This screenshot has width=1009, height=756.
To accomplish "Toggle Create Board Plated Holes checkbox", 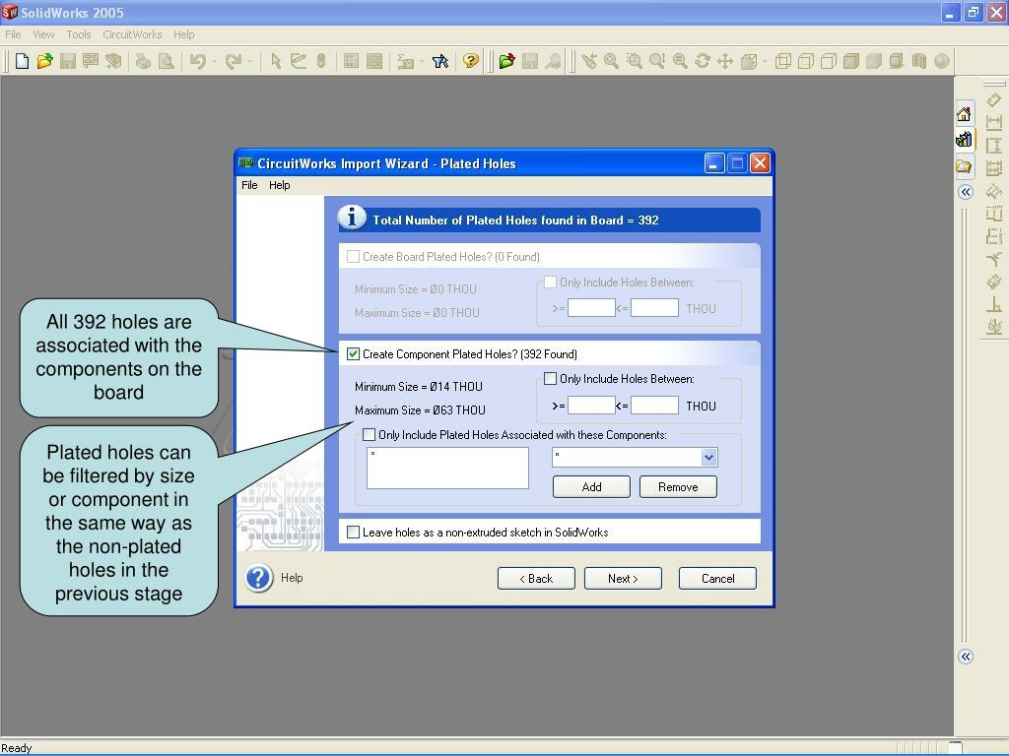I will click(x=353, y=257).
